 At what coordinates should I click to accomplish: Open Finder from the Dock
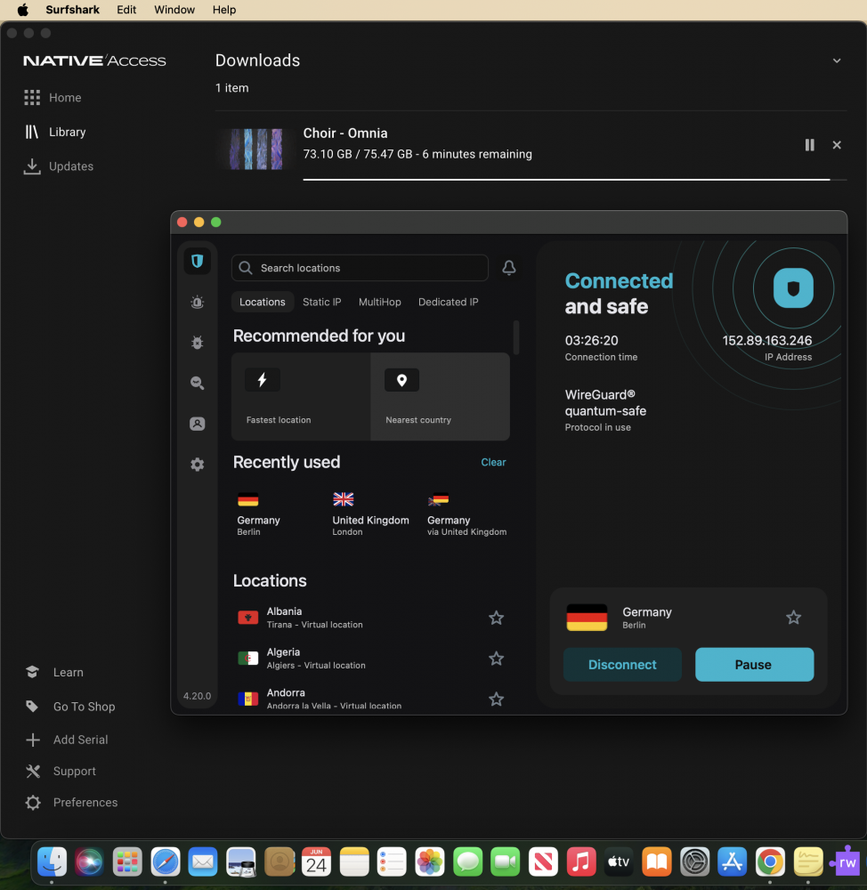[x=52, y=862]
